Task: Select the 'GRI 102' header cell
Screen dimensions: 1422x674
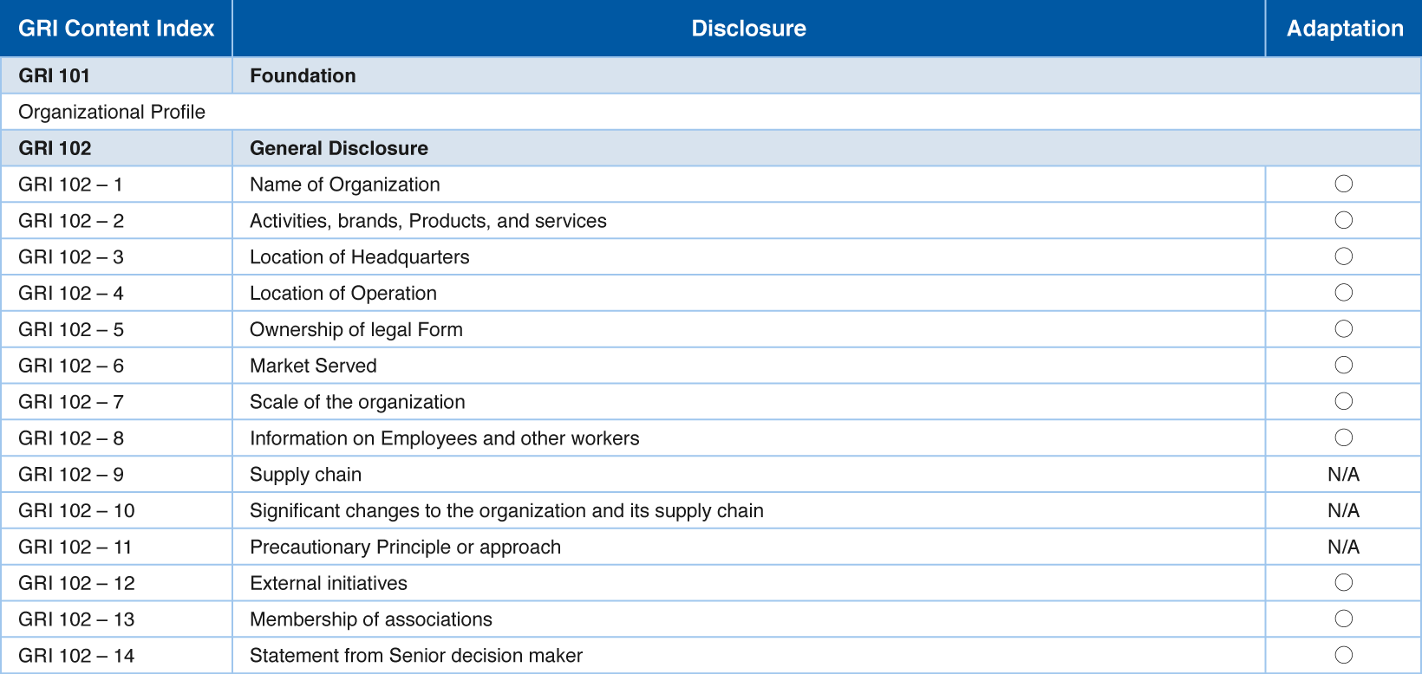Action: [x=116, y=148]
